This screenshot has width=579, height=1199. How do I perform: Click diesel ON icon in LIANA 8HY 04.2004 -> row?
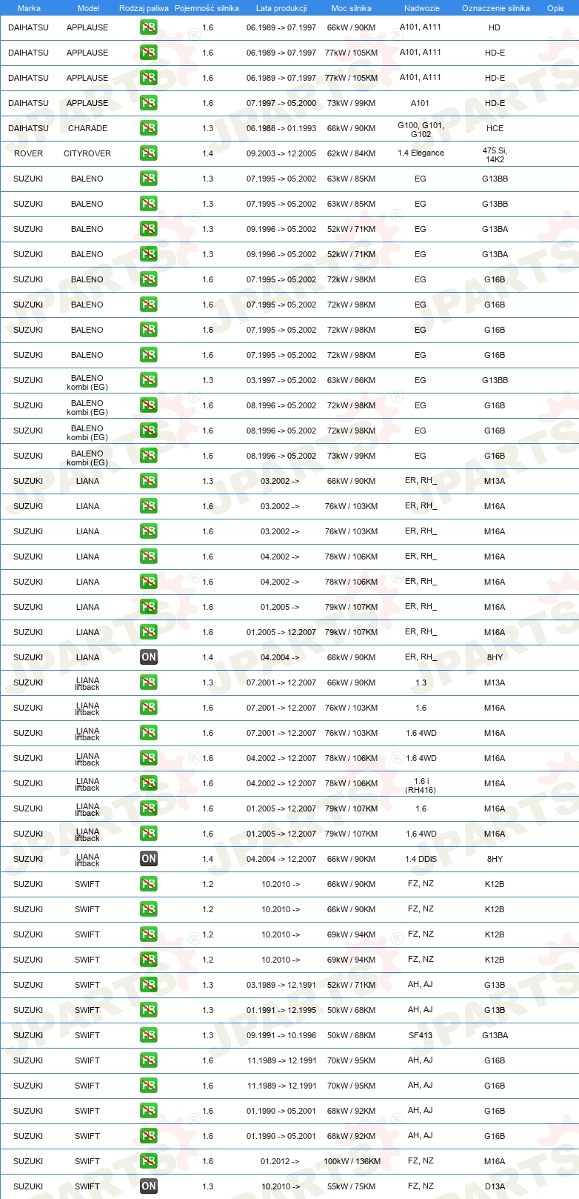point(149,657)
